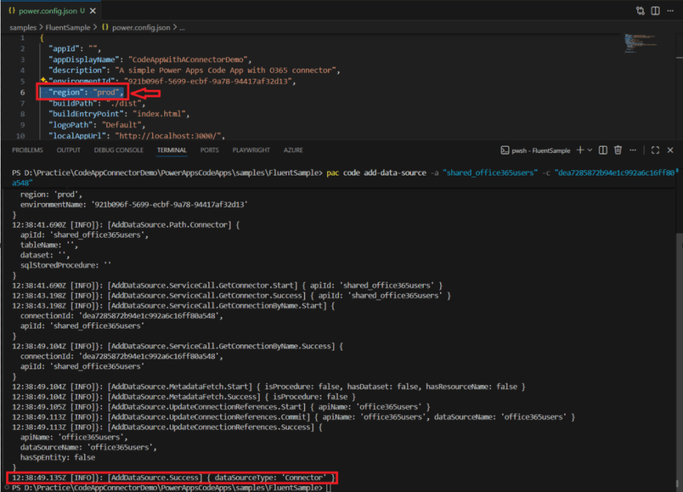Close the bottom terminal panel
Viewport: 683px width, 492px height.
click(670, 150)
